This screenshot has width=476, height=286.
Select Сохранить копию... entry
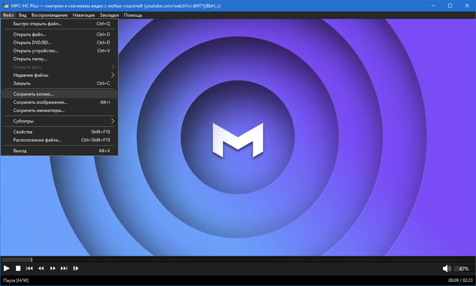59,94
